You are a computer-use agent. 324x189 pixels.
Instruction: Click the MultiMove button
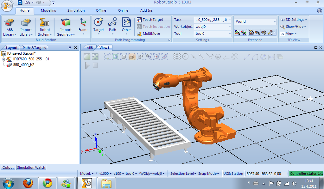click(x=148, y=34)
